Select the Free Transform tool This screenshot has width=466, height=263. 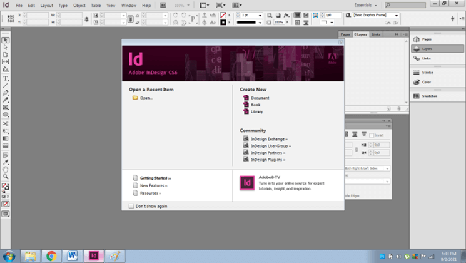tap(6, 131)
